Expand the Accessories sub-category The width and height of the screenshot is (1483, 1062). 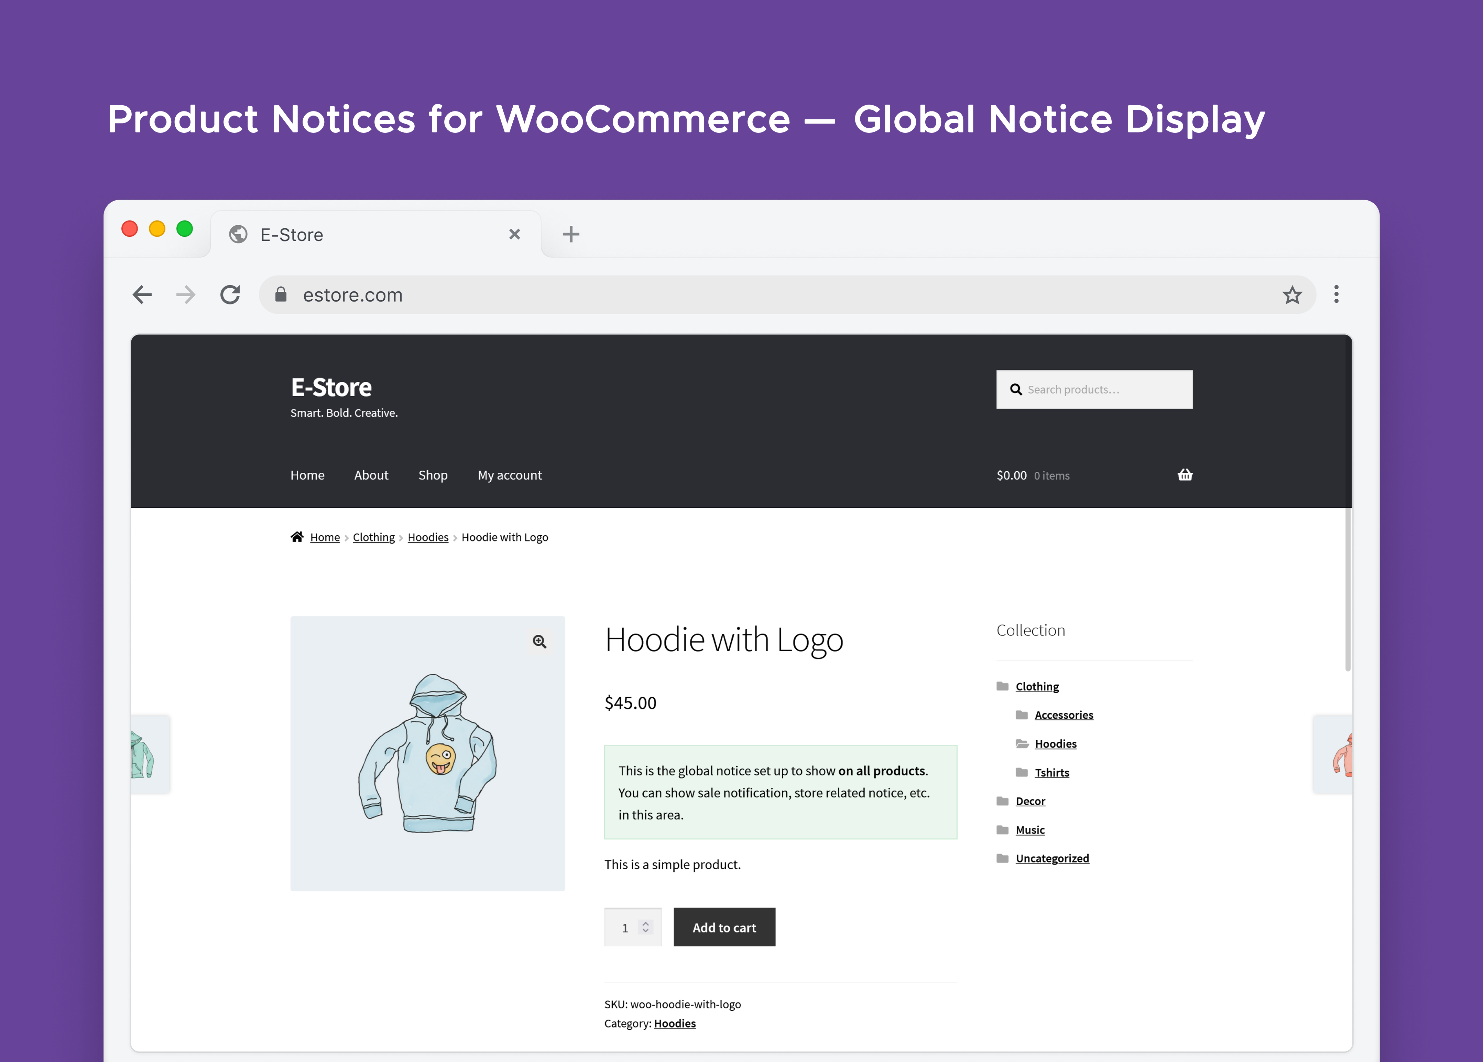pyautogui.click(x=1064, y=715)
